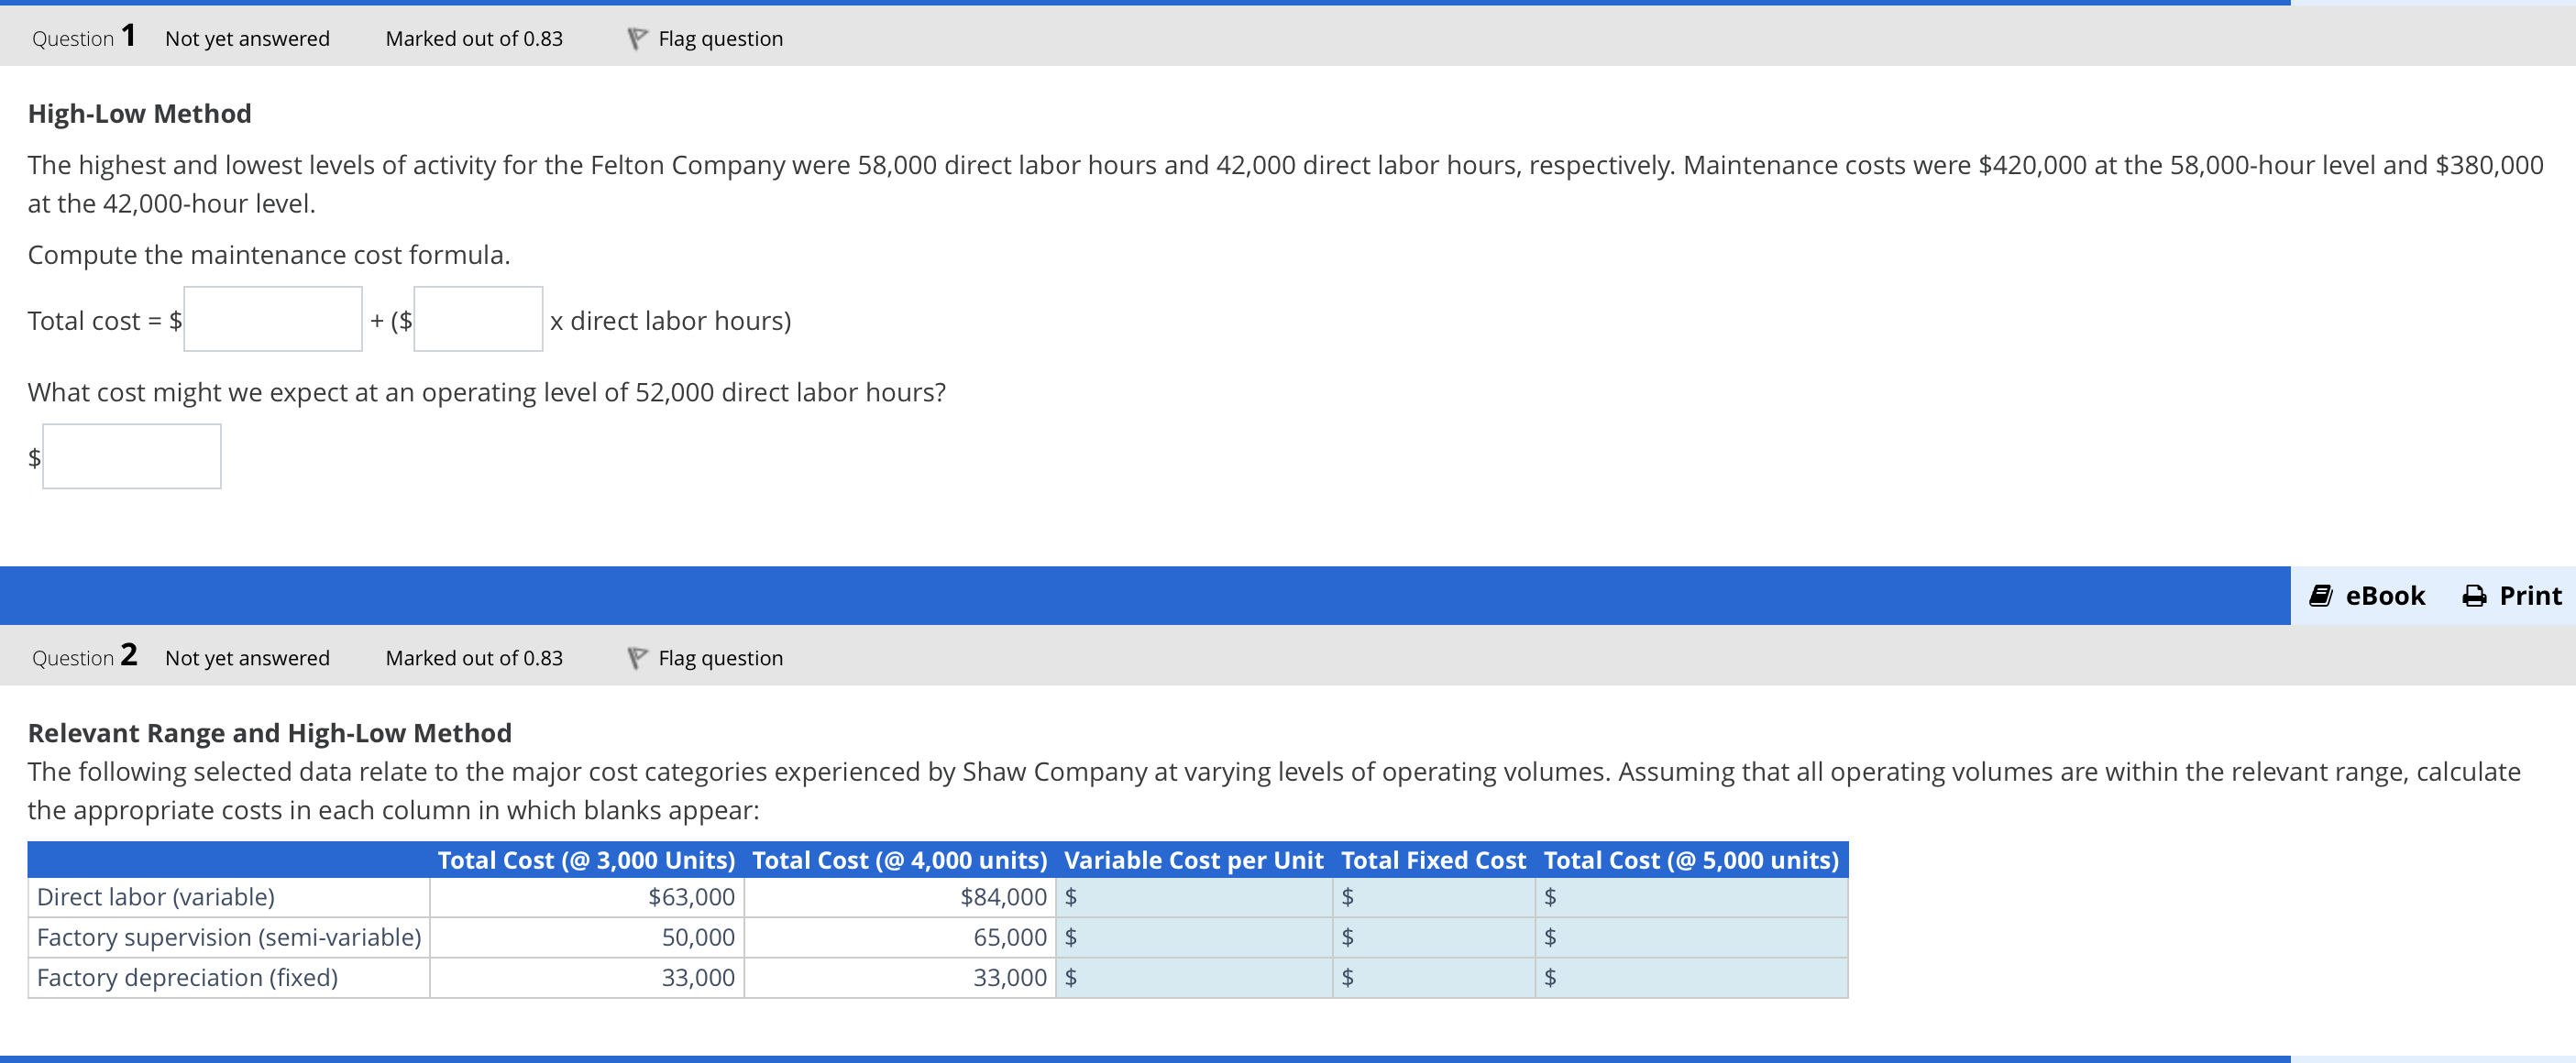Click the flag icon for Question 2

[636, 658]
